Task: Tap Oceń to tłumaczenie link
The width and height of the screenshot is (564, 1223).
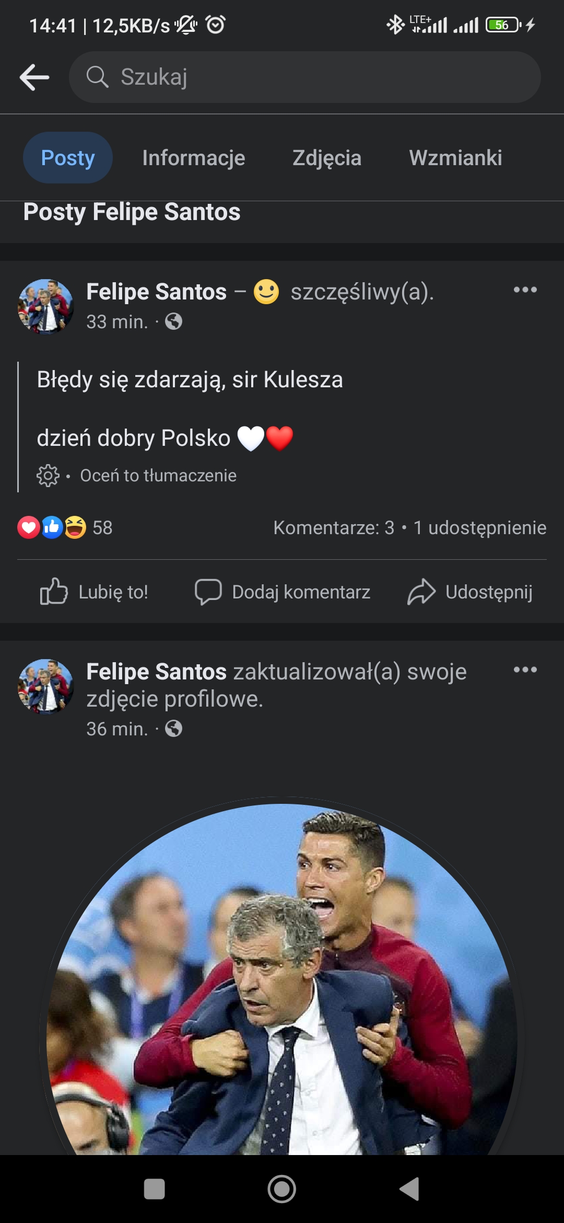Action: point(158,475)
